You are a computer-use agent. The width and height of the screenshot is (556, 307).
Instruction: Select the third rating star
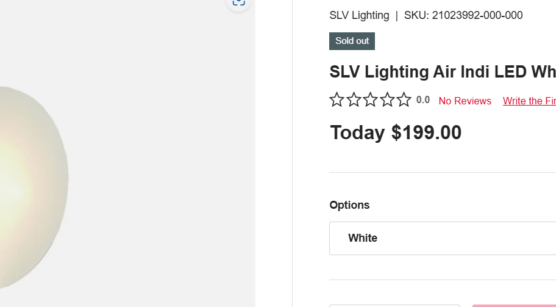click(370, 99)
